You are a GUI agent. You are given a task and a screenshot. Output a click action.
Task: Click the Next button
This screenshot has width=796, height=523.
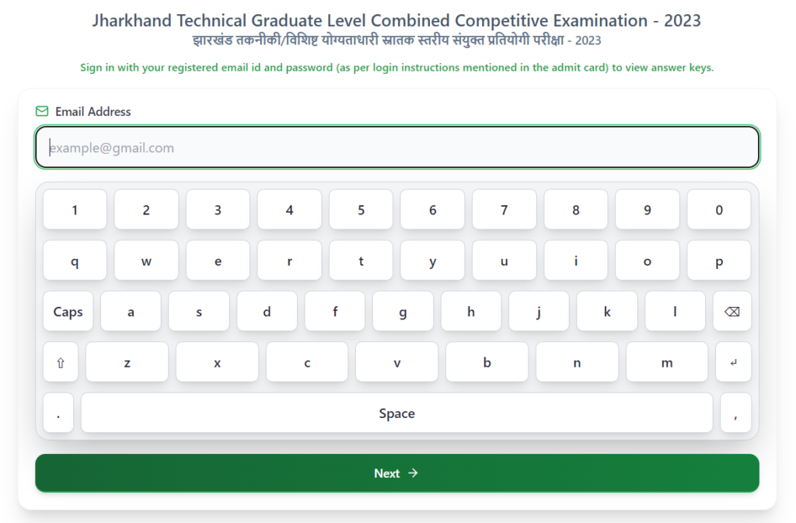pyautogui.click(x=396, y=472)
